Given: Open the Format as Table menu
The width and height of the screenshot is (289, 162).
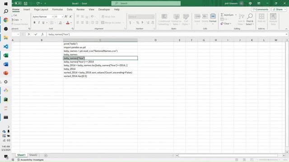Looking at the screenshot, I should pos(177,19).
